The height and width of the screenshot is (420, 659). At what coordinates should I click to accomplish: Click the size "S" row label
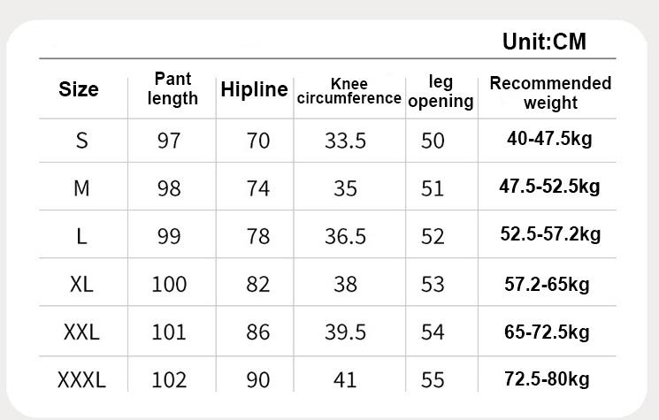pyautogui.click(x=82, y=141)
